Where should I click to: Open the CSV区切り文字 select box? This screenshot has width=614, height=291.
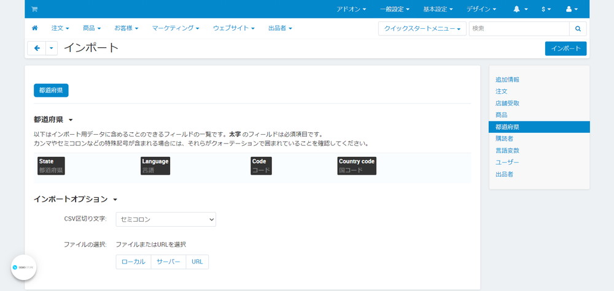click(x=166, y=219)
